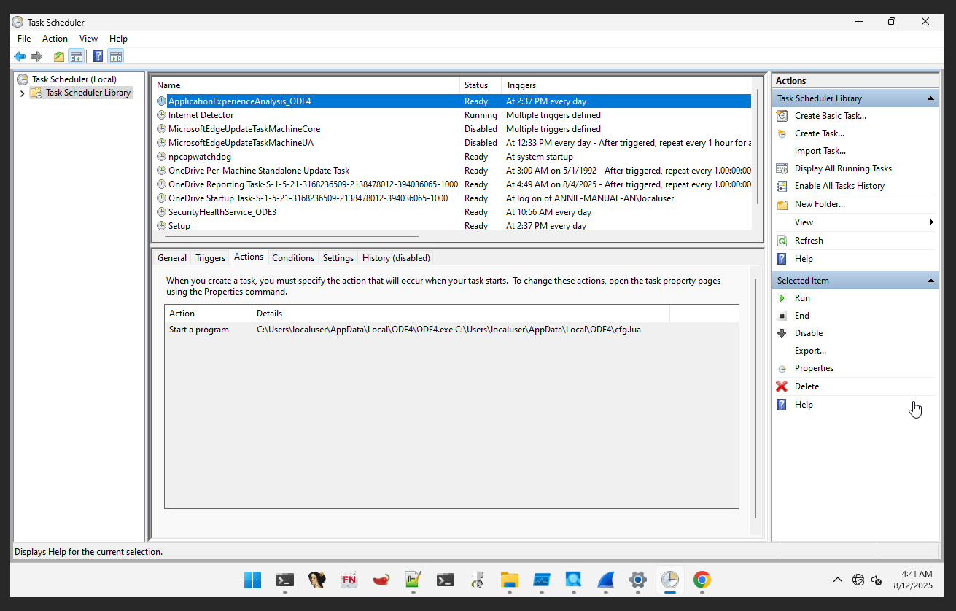This screenshot has width=956, height=611.
Task: Expand the Task Scheduler Library tree node
Action: (22, 93)
